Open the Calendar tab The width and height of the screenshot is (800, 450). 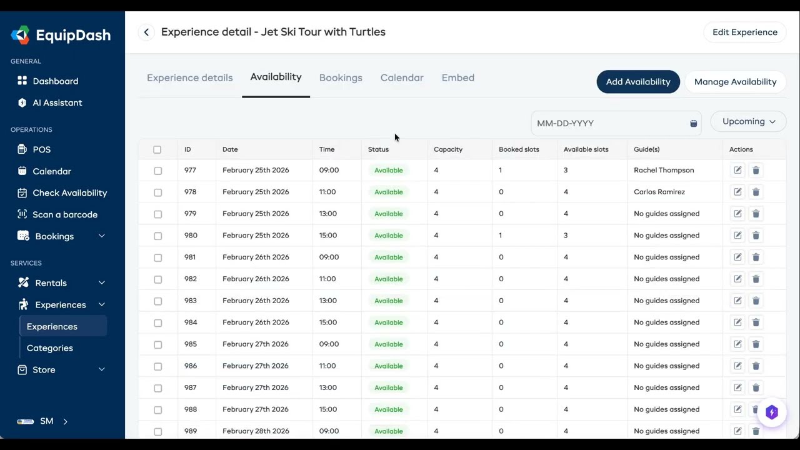(402, 78)
